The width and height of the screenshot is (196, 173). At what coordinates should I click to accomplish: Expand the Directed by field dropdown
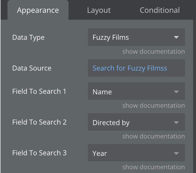coord(133,123)
